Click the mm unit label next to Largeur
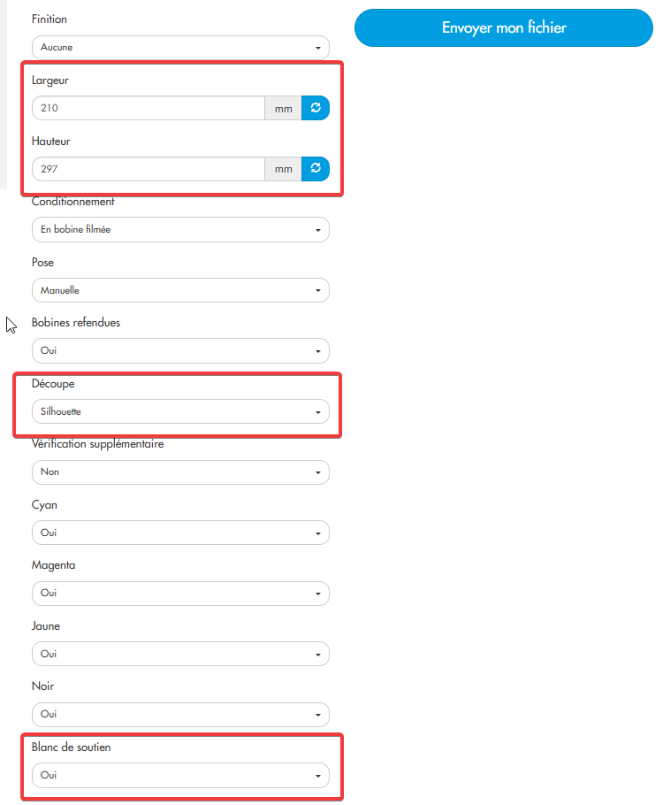Viewport: 663px width, 805px height. click(x=283, y=108)
